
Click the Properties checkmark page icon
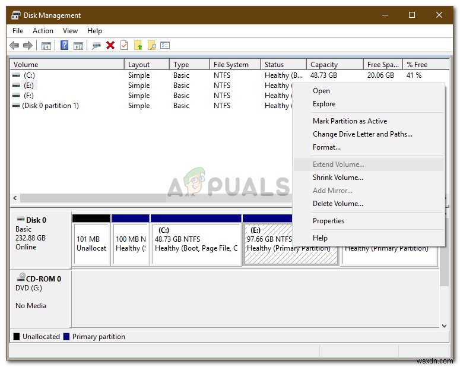[124, 46]
